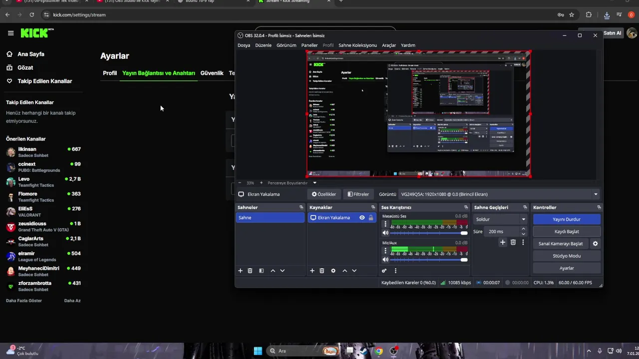Delete the selected scene with the Sahneler trash icon

pyautogui.click(x=250, y=271)
